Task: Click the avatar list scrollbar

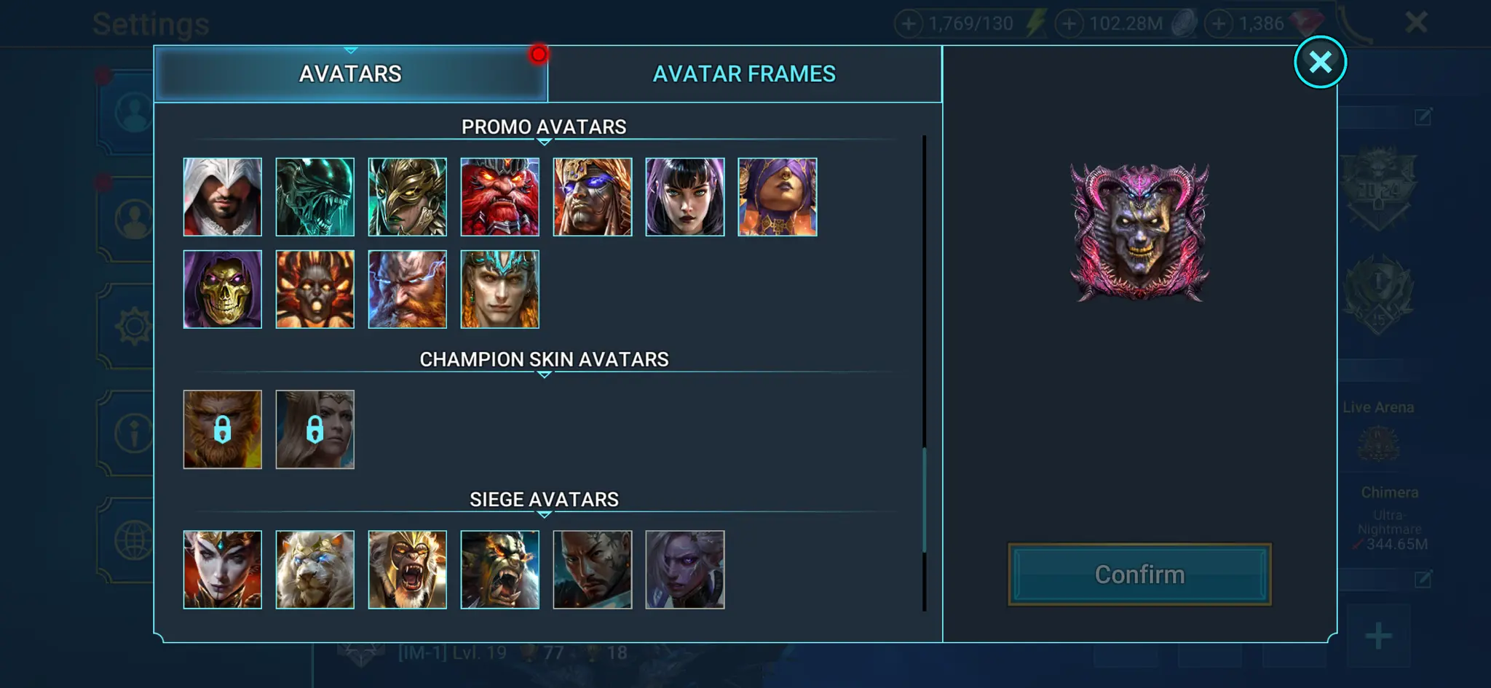Action: coord(925,372)
